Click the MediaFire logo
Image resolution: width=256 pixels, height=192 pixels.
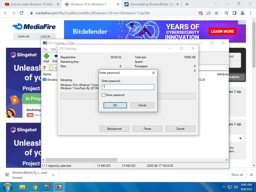pyautogui.click(x=33, y=26)
